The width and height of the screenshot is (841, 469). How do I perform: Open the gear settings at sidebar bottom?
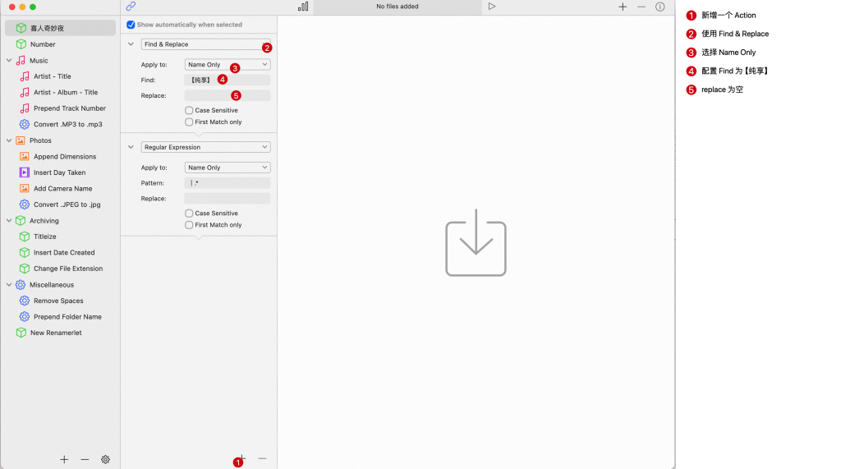point(105,459)
